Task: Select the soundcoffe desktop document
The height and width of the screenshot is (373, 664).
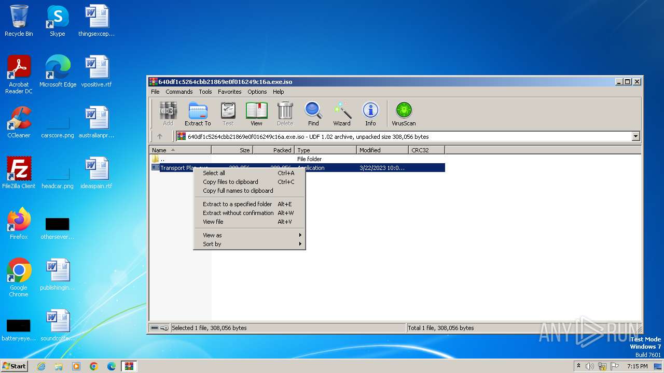Action: [x=58, y=325]
